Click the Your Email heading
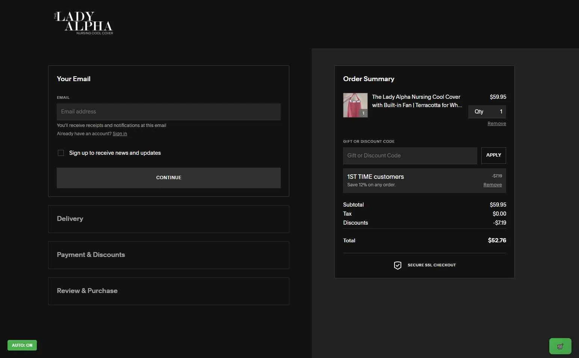 pyautogui.click(x=74, y=79)
